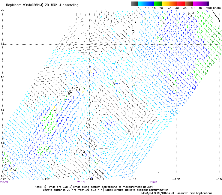222x195 pixels.
Task: Click the purple '21:01' time stamp
Action: tap(153, 182)
